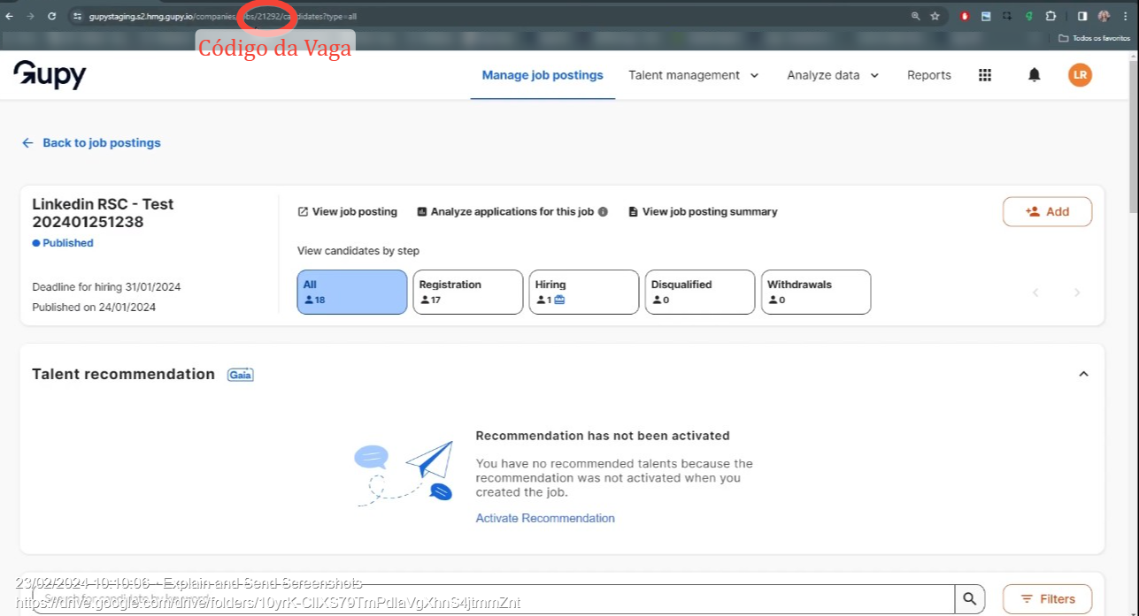Image resolution: width=1139 pixels, height=616 pixels.
Task: Open Chrome three-dot menu
Action: pos(1125,16)
